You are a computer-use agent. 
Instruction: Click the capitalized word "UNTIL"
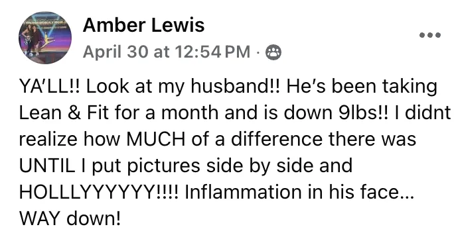pos(47,166)
